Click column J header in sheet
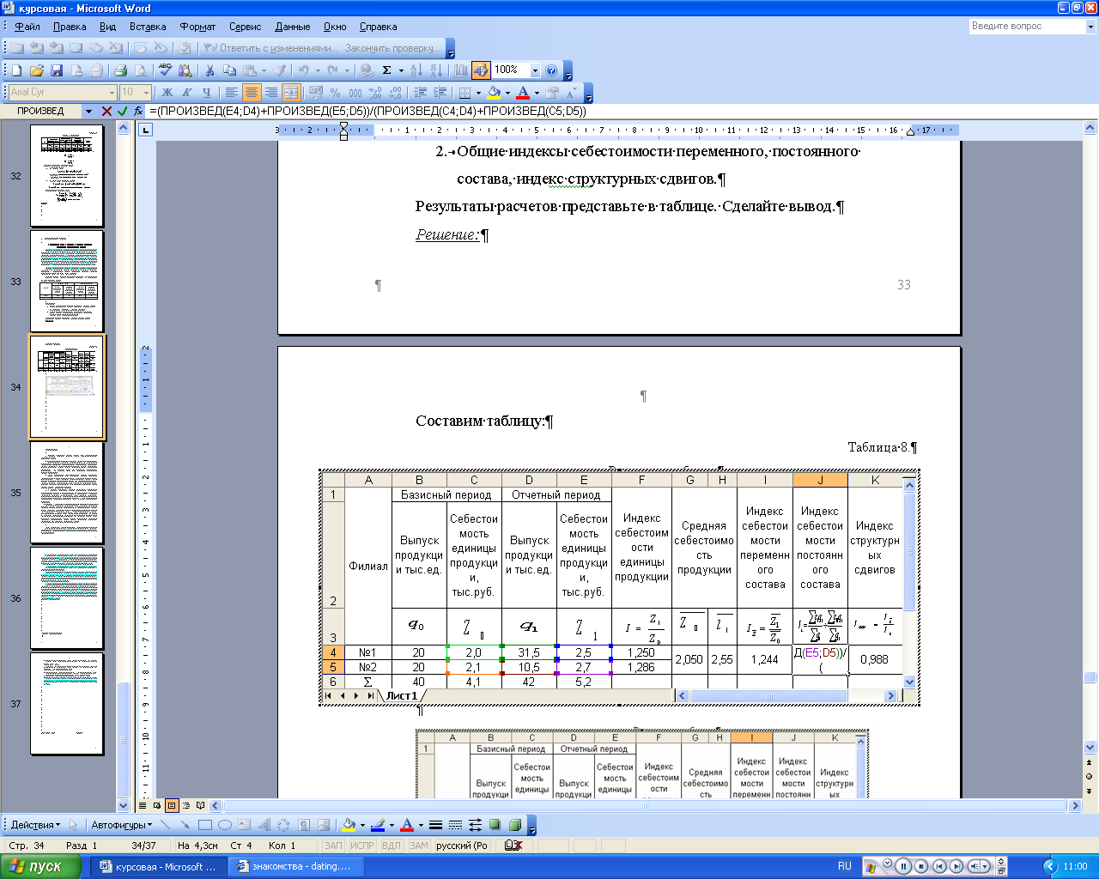Screen dimensions: 1099x879 [x=820, y=480]
